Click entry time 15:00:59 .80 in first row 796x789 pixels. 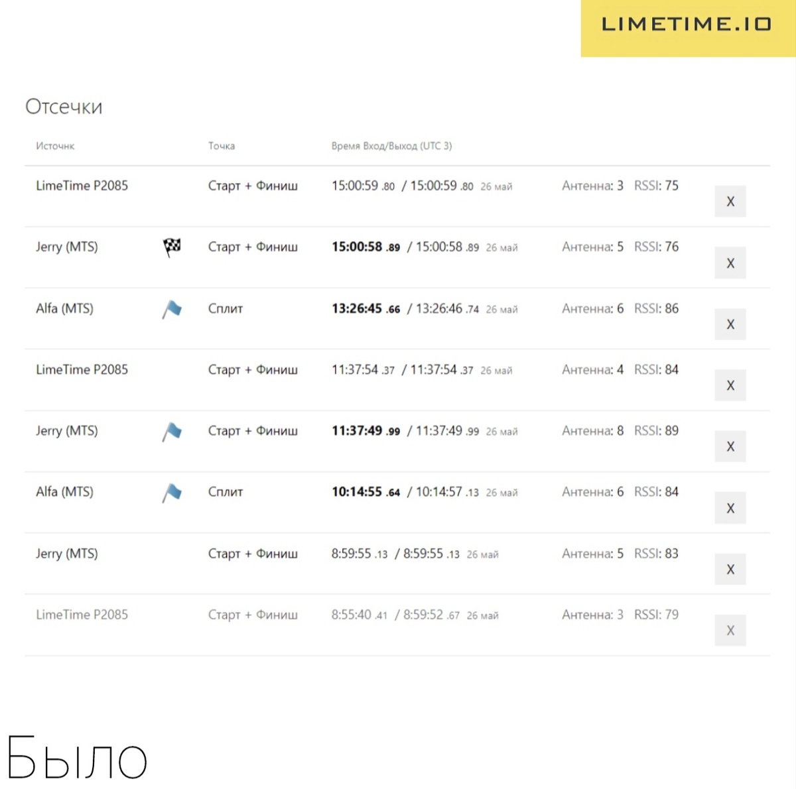tap(363, 186)
